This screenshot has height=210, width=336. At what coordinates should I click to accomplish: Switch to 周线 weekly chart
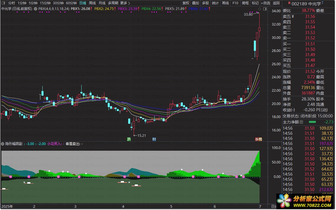coord(92,3)
